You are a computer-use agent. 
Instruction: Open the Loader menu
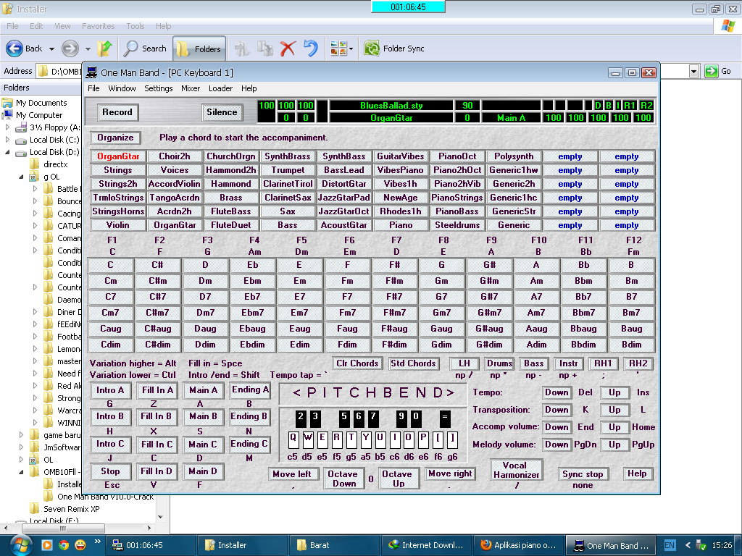click(x=220, y=88)
